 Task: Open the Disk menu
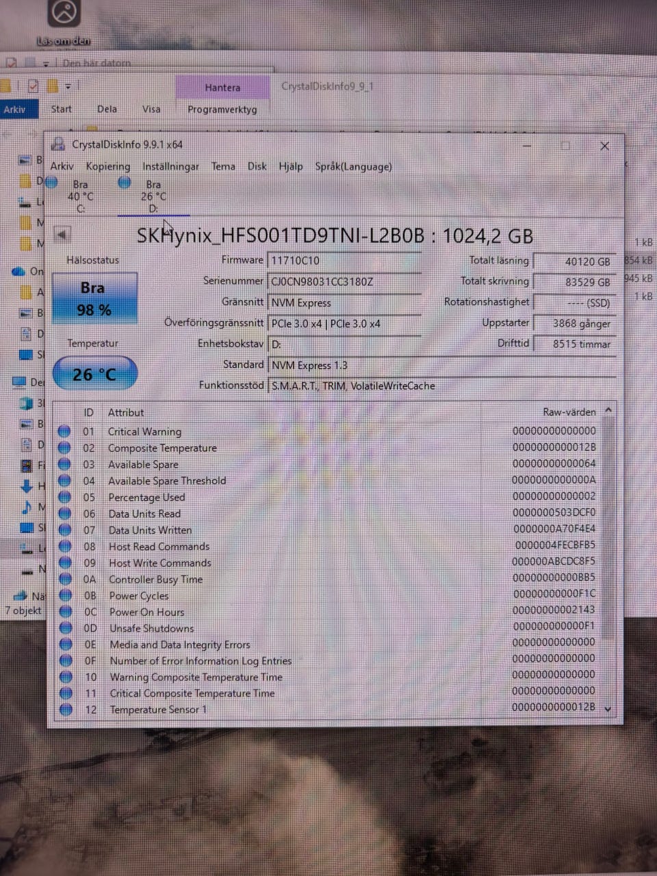coord(257,166)
